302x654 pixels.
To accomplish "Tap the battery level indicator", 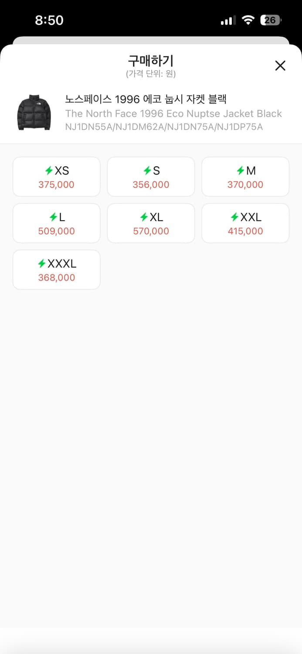I will (271, 20).
